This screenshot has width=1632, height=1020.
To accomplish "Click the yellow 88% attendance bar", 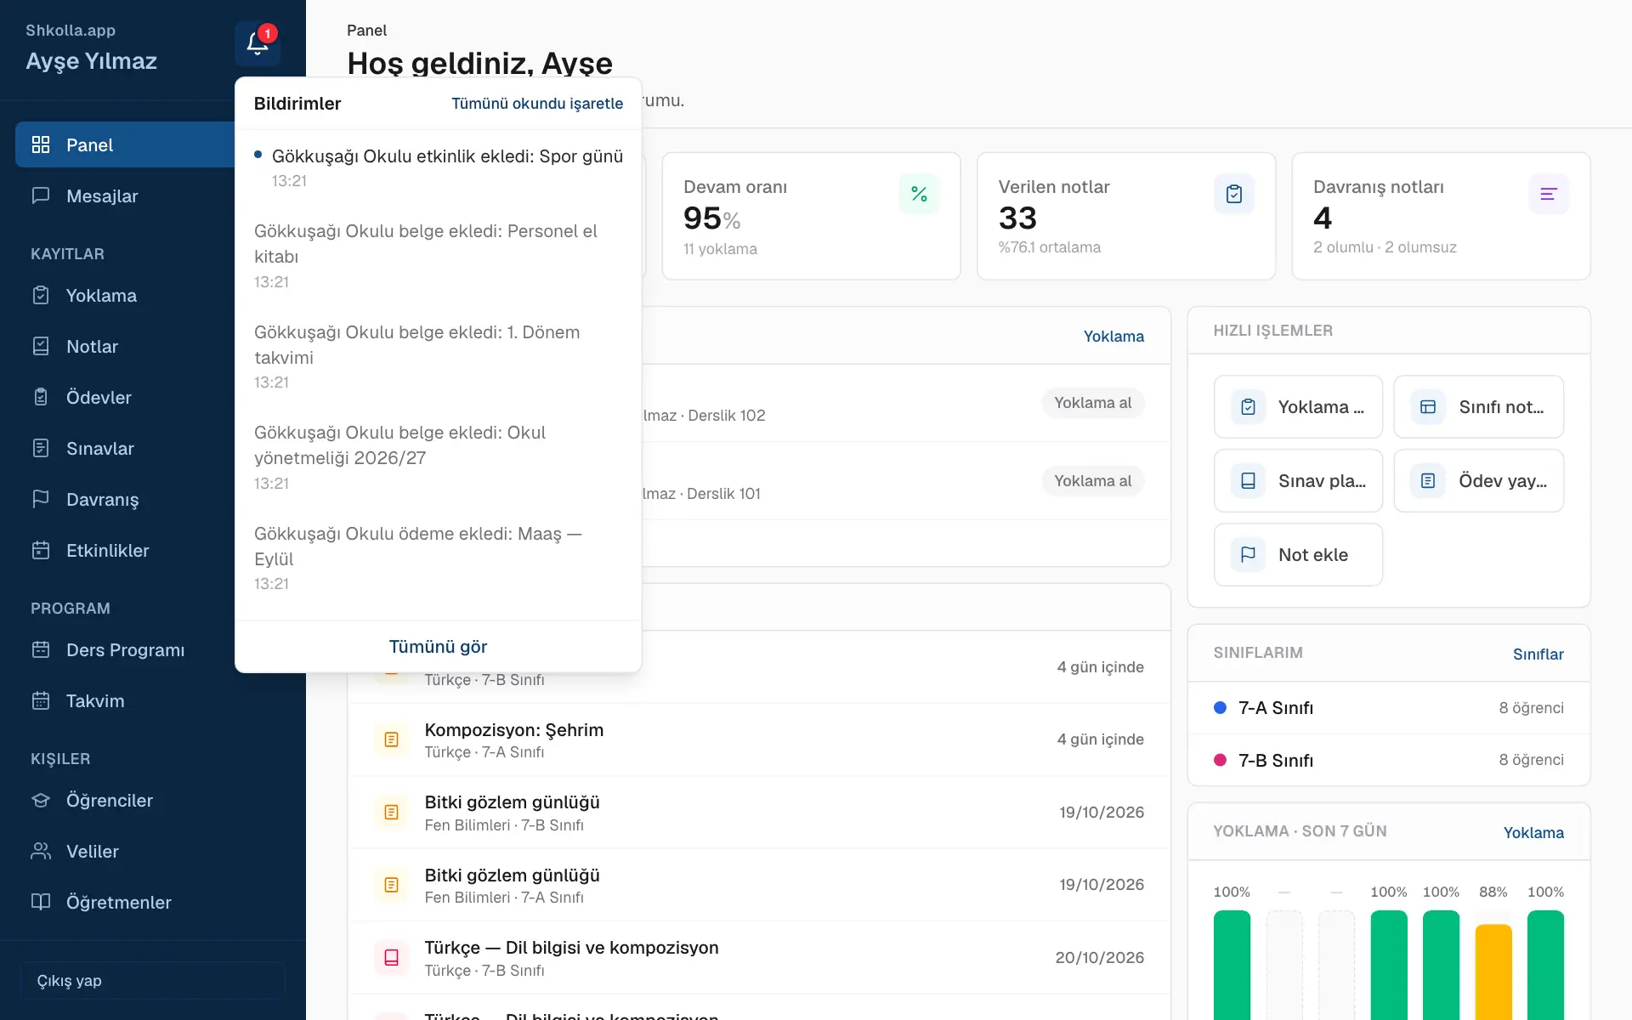I will point(1493,972).
